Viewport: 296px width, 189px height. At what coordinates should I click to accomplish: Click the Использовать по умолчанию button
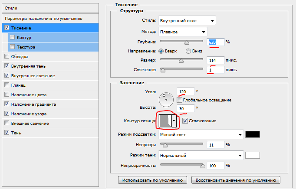[x=153, y=179]
